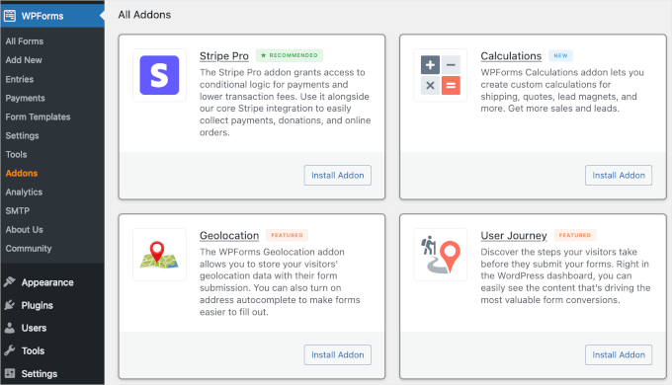This screenshot has height=385, width=672.
Task: Click the "All Addons" heading
Action: (x=144, y=15)
